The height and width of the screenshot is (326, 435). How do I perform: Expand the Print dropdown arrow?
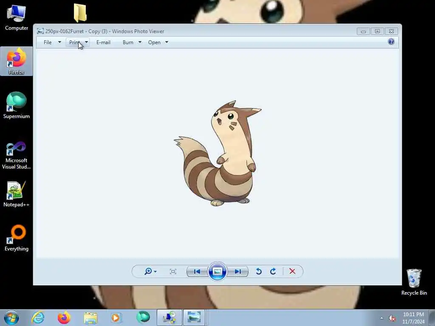point(87,42)
